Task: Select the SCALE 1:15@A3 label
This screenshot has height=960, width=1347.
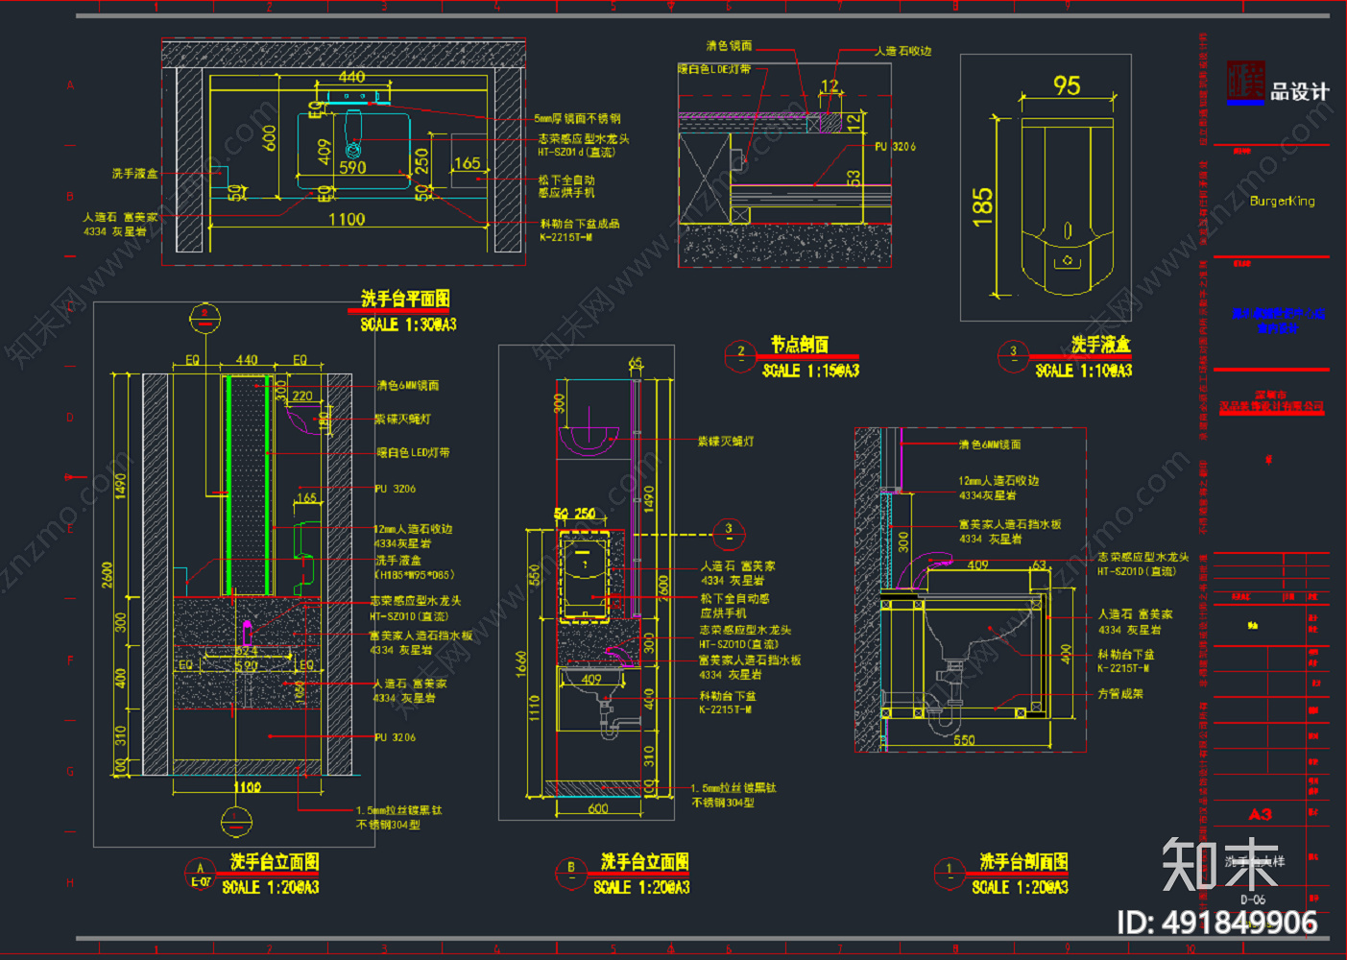Action: click(x=810, y=371)
